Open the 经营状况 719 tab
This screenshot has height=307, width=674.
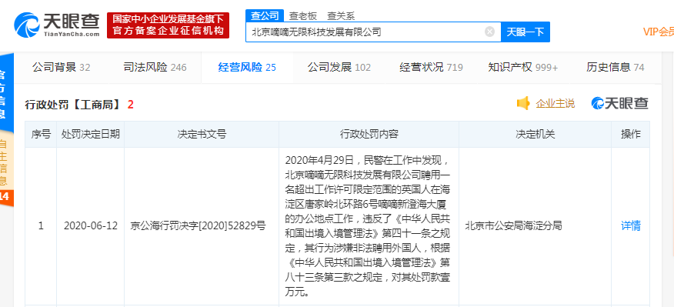(x=431, y=67)
